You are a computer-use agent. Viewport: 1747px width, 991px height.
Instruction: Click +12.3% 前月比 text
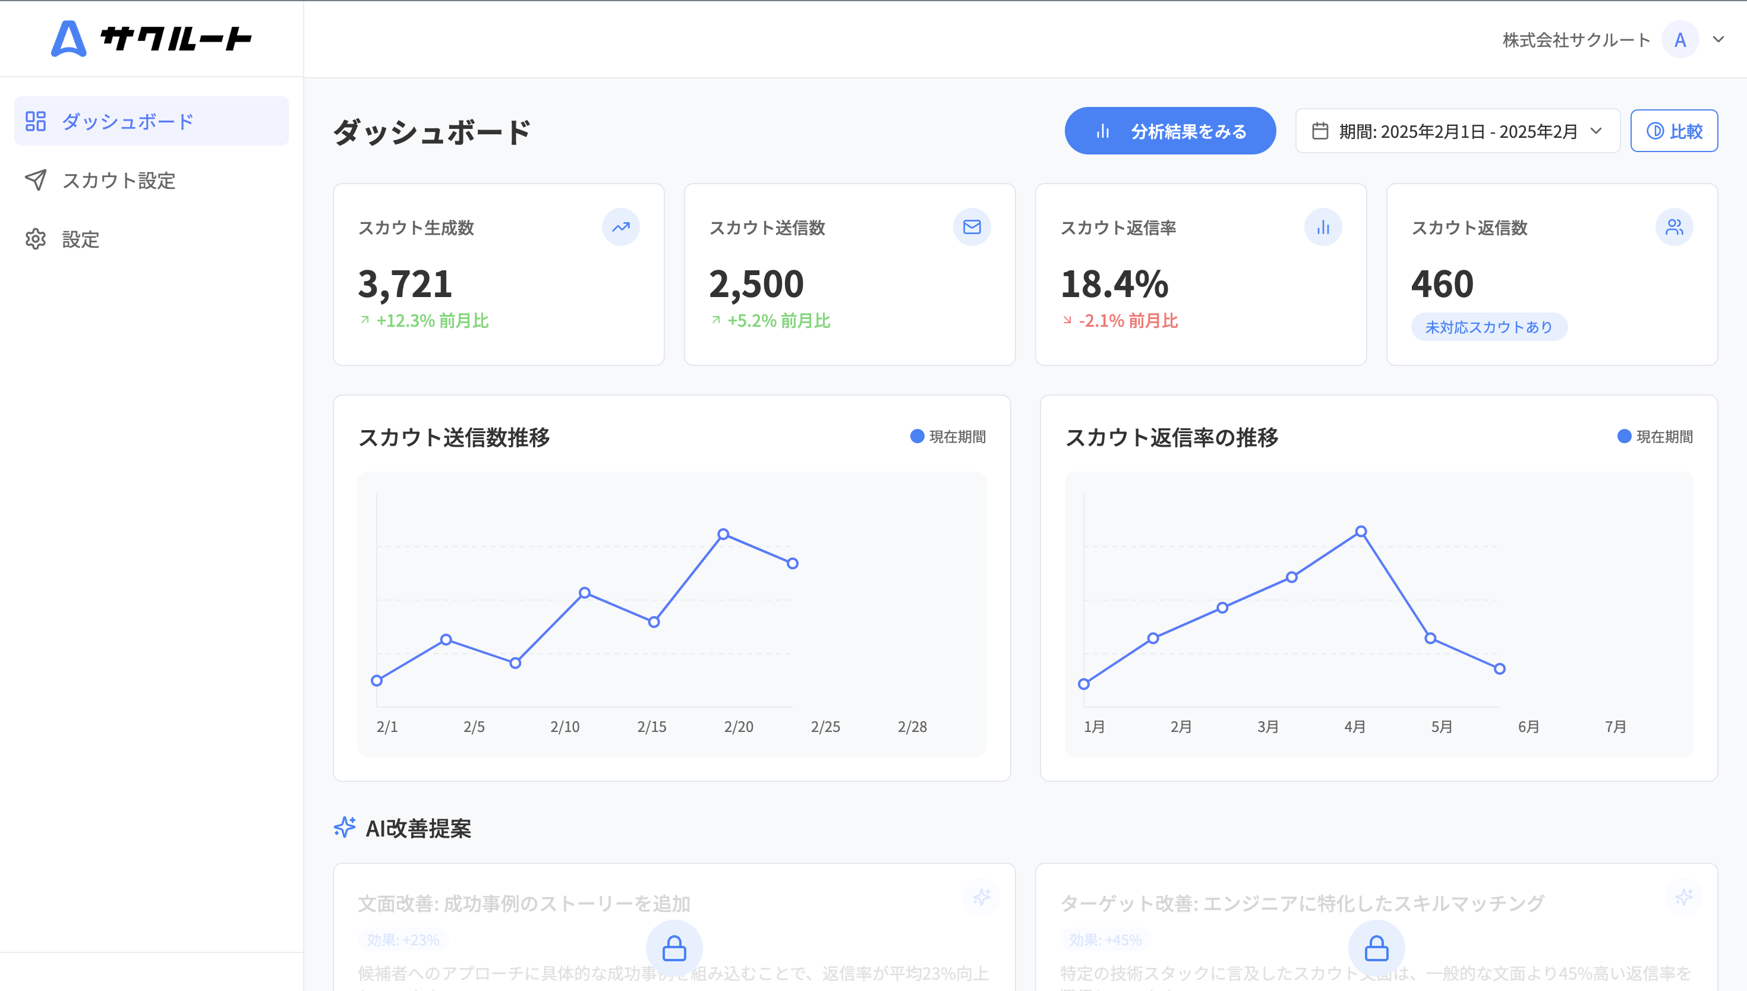tap(423, 320)
